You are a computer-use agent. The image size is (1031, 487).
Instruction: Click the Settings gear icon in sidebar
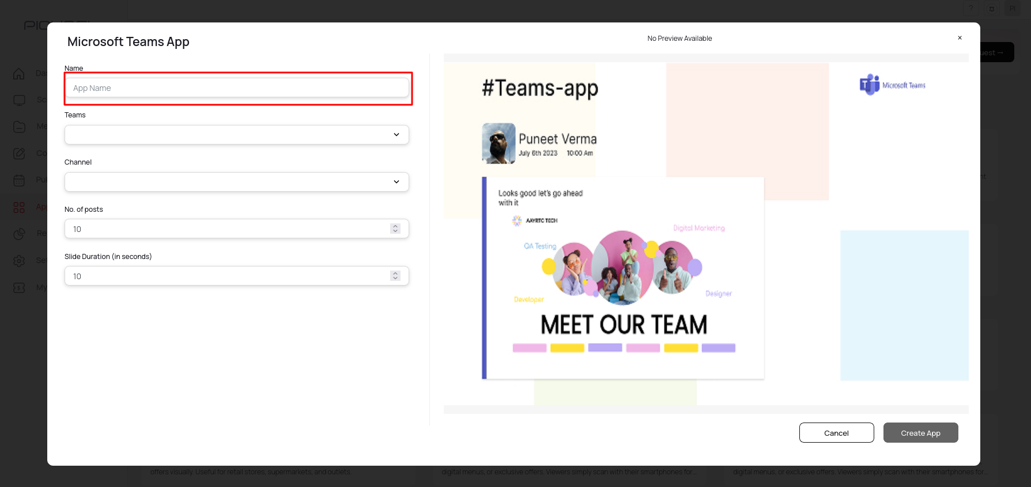pos(19,261)
